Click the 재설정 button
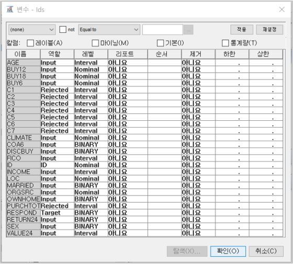 pos(269,29)
